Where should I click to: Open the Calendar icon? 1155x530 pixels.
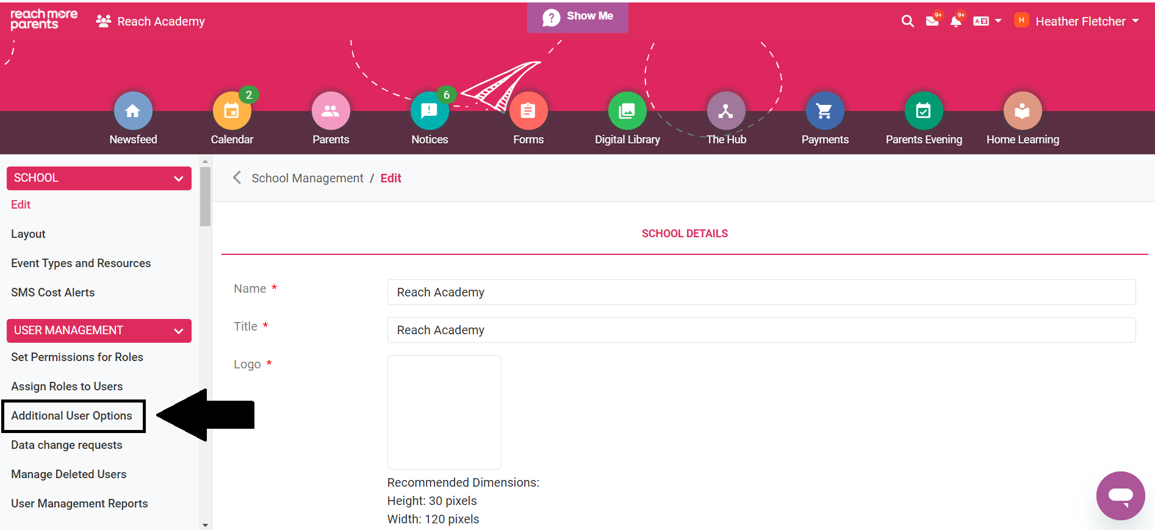coord(232,111)
